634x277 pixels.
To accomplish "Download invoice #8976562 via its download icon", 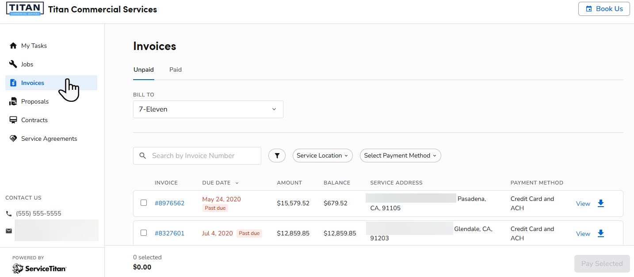I will (601, 203).
